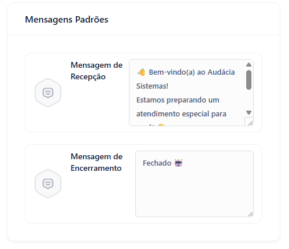The width and height of the screenshot is (289, 249).
Task: Click the Mensagem de Recepção label
Action: [x=97, y=71]
